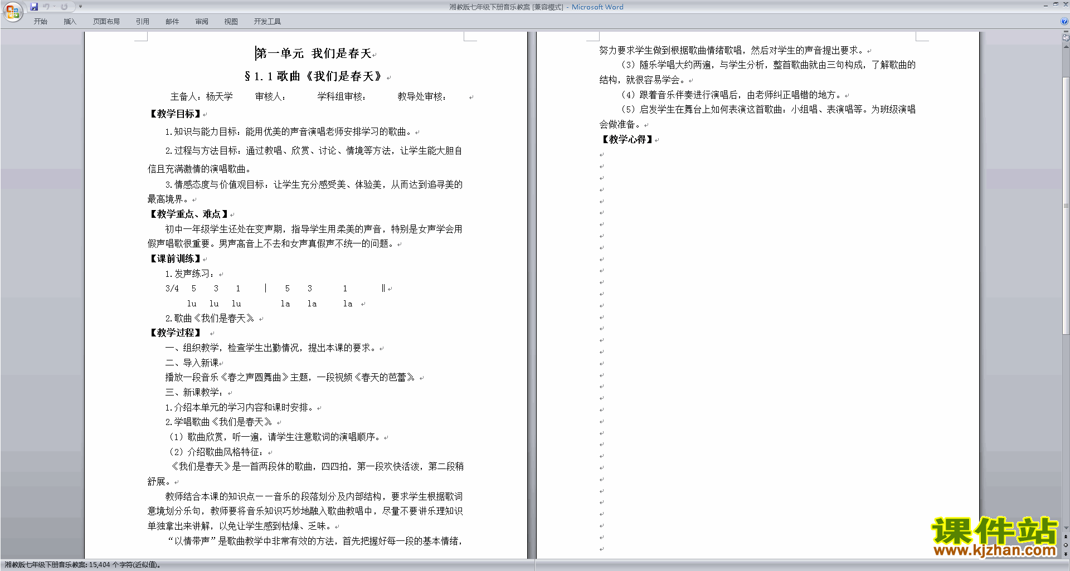The width and height of the screenshot is (1070, 571).
Task: Save the document with the floppy icon
Action: (34, 7)
